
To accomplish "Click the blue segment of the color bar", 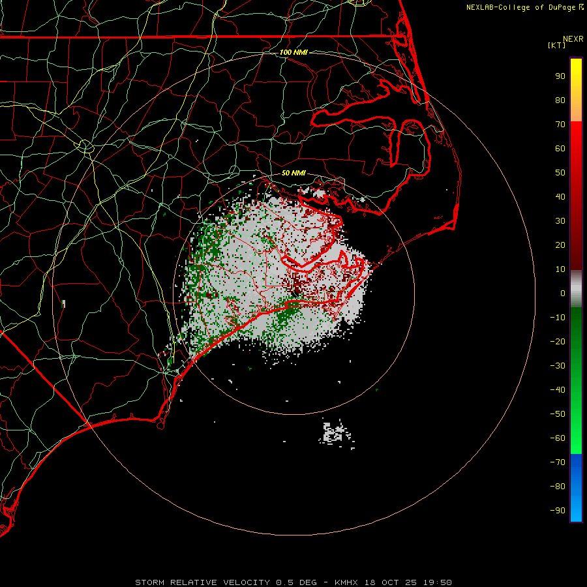I will click(576, 488).
